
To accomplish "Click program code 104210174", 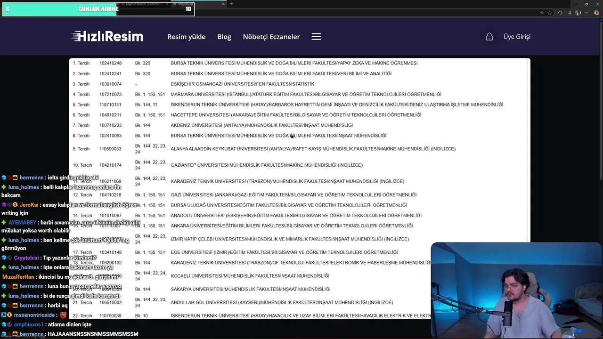I will (110, 165).
